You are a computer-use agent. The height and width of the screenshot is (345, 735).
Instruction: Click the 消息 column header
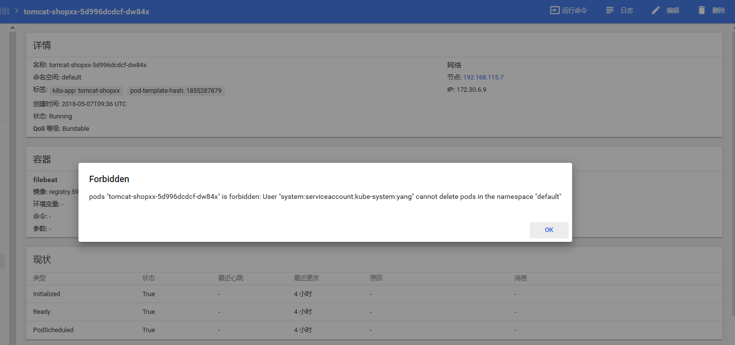[521, 278]
